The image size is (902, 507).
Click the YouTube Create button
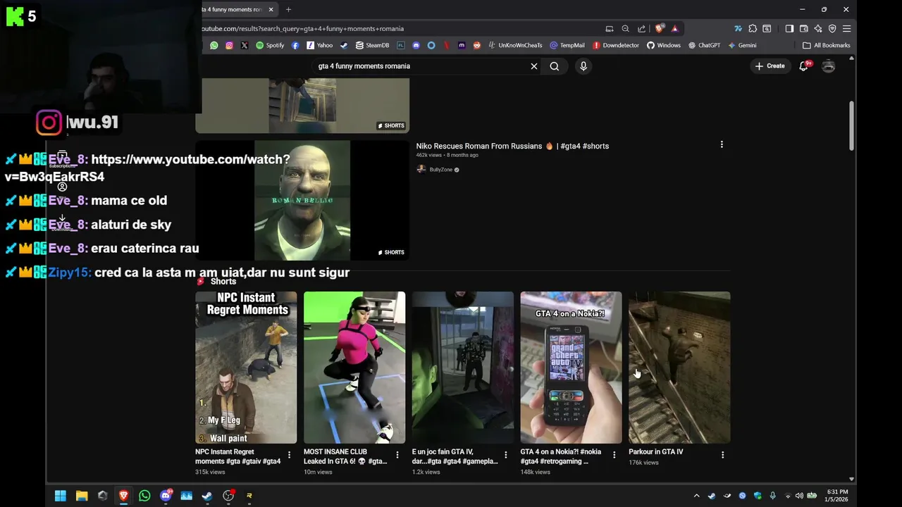pyautogui.click(x=770, y=66)
